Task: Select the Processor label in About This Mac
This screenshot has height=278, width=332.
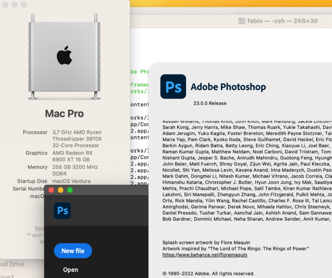Action: click(35, 132)
